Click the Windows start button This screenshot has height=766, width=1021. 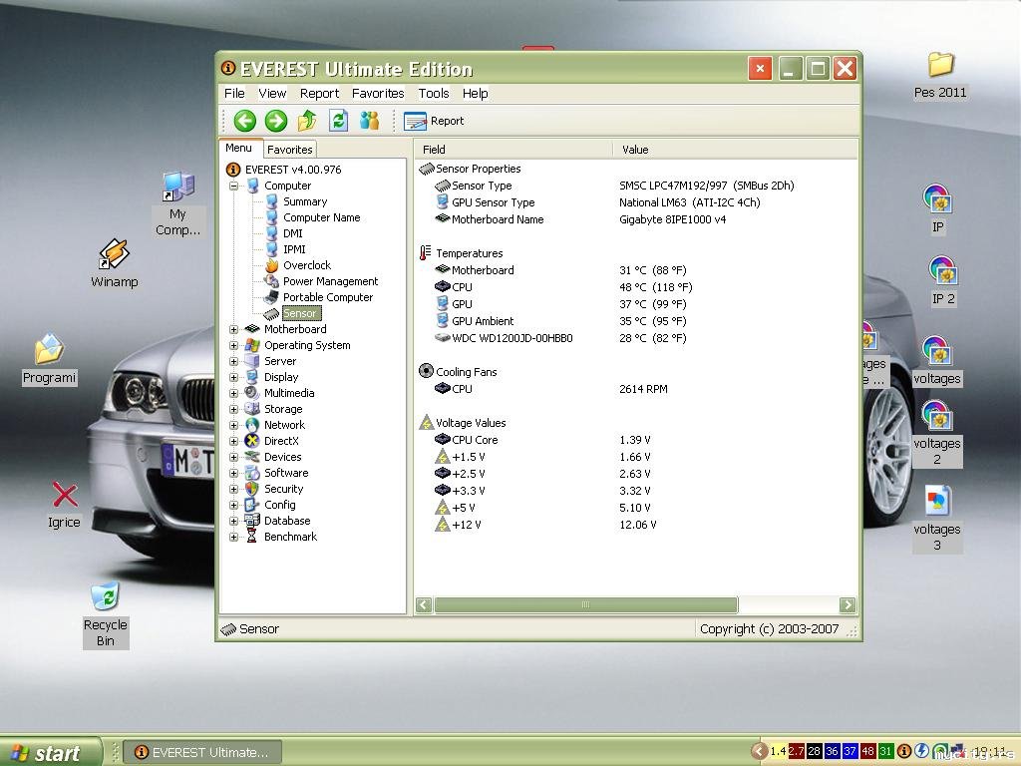tap(50, 752)
